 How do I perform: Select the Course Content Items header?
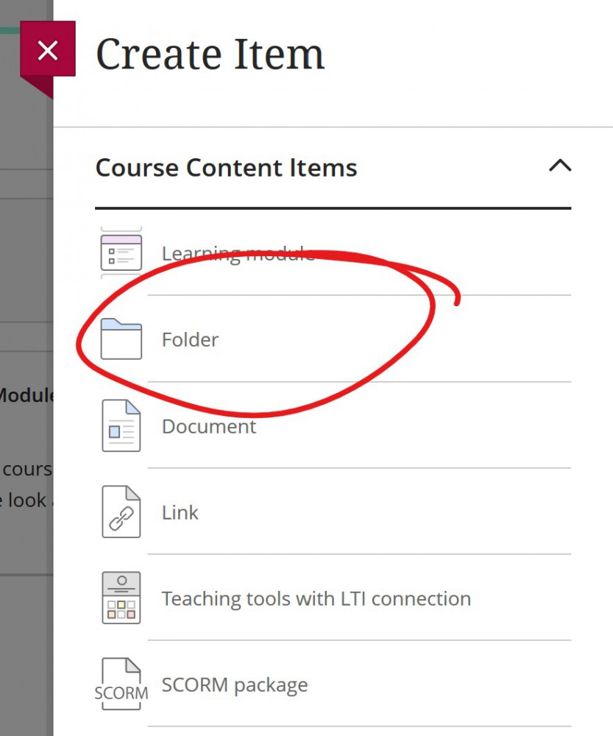pyautogui.click(x=226, y=167)
